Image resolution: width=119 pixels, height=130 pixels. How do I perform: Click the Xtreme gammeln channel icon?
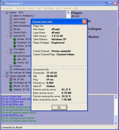7,76
